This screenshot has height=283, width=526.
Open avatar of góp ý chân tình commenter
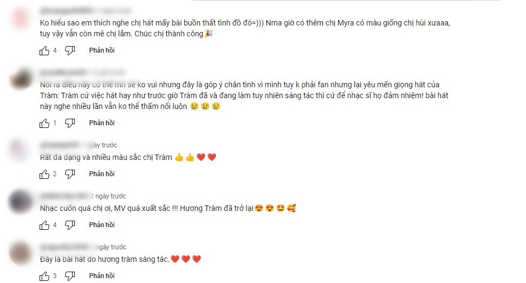click(x=21, y=79)
